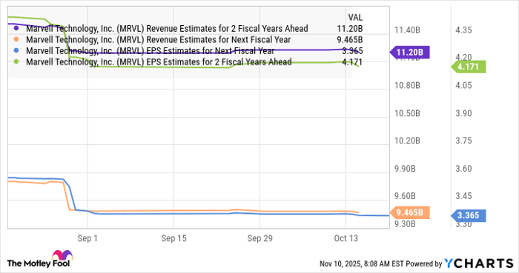Click the 4.35 EPS axis label
The height and width of the screenshot is (273, 519).
coord(463,30)
